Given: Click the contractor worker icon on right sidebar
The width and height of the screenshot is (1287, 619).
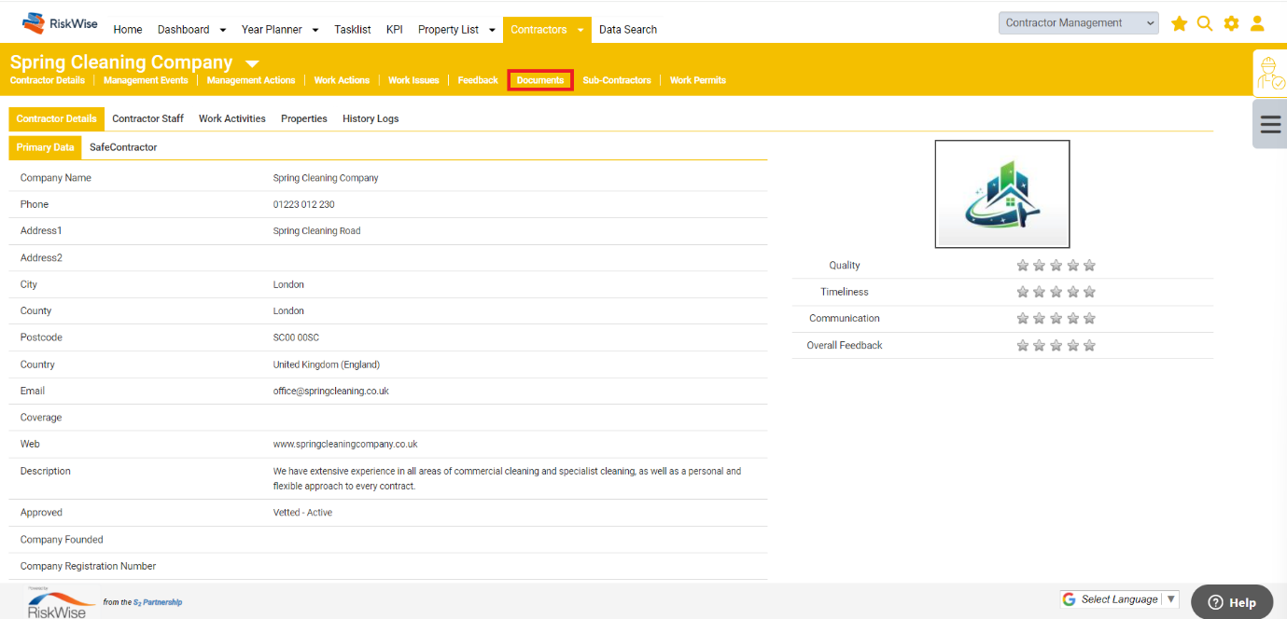Looking at the screenshot, I should (1270, 74).
